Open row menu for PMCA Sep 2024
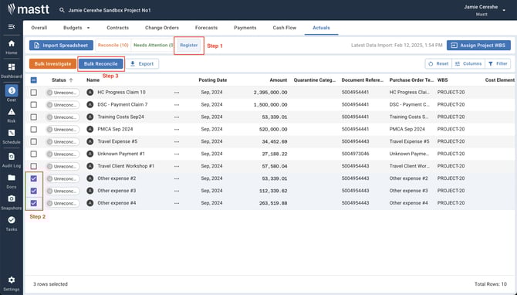Image resolution: width=517 pixels, height=295 pixels. 177,129
